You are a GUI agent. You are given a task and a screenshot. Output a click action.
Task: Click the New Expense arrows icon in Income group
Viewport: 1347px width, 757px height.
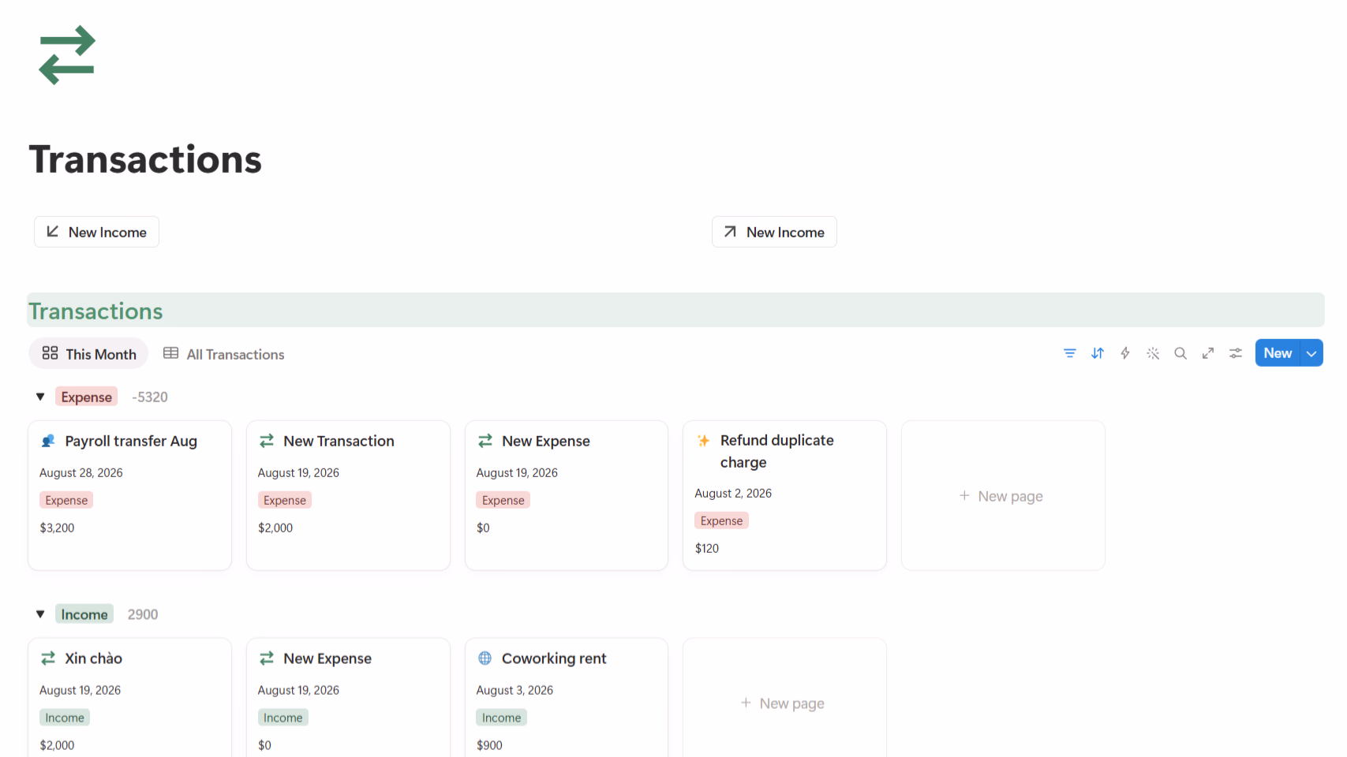[267, 658]
